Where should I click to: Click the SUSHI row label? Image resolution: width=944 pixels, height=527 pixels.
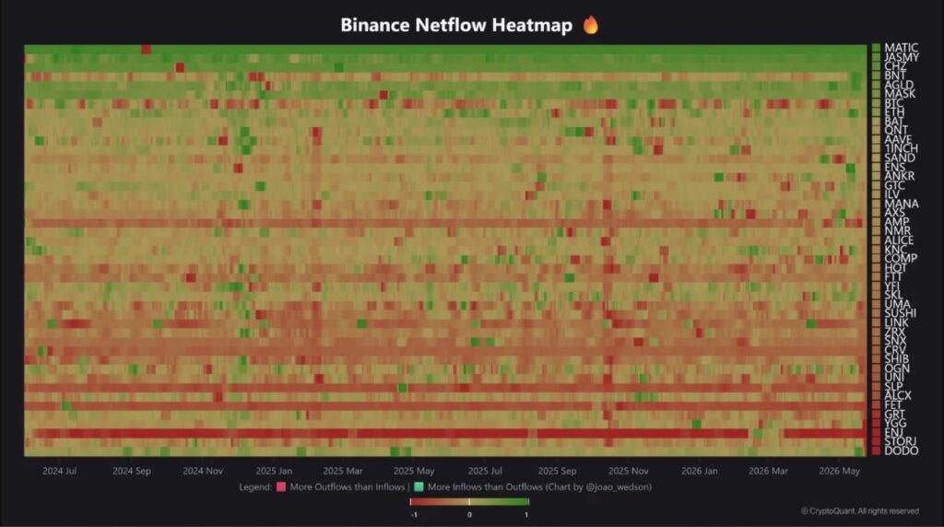900,313
